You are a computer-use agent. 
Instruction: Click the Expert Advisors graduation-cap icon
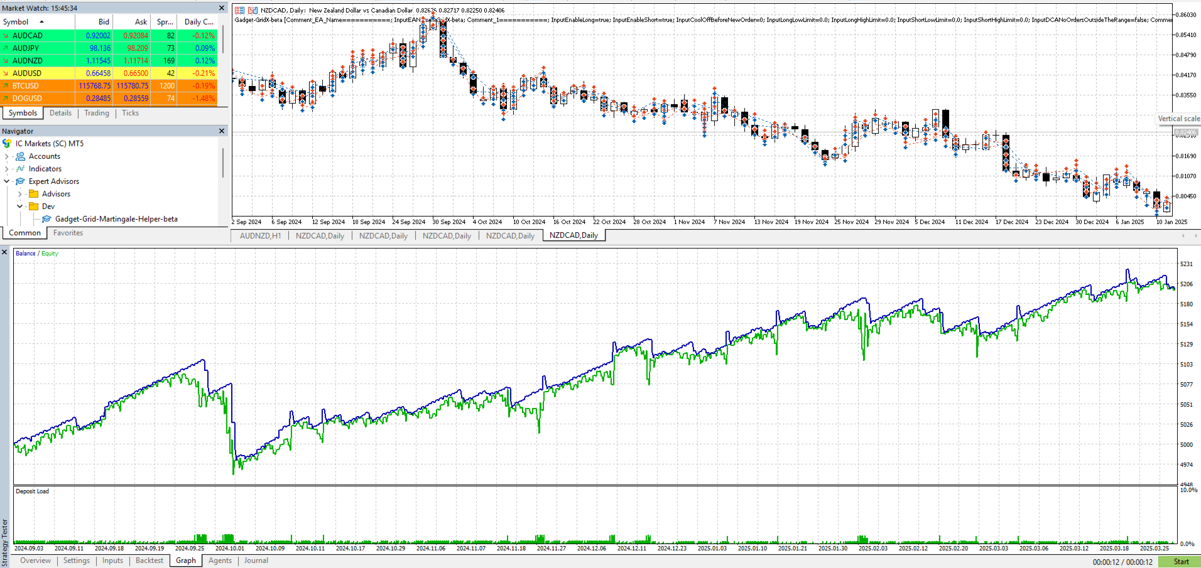pos(21,181)
